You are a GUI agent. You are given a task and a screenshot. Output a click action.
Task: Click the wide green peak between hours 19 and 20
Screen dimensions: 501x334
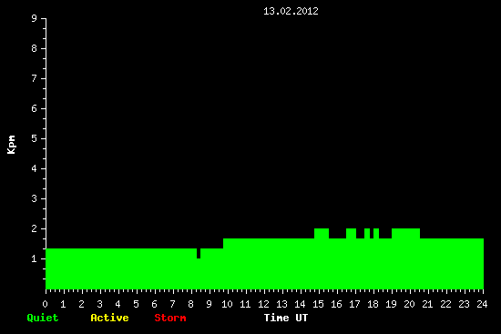(x=405, y=233)
